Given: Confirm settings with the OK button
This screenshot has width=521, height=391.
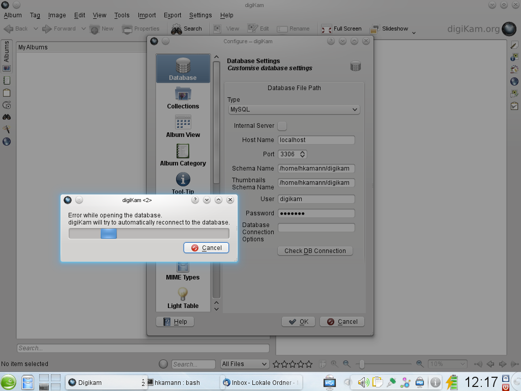Looking at the screenshot, I should [x=299, y=322].
